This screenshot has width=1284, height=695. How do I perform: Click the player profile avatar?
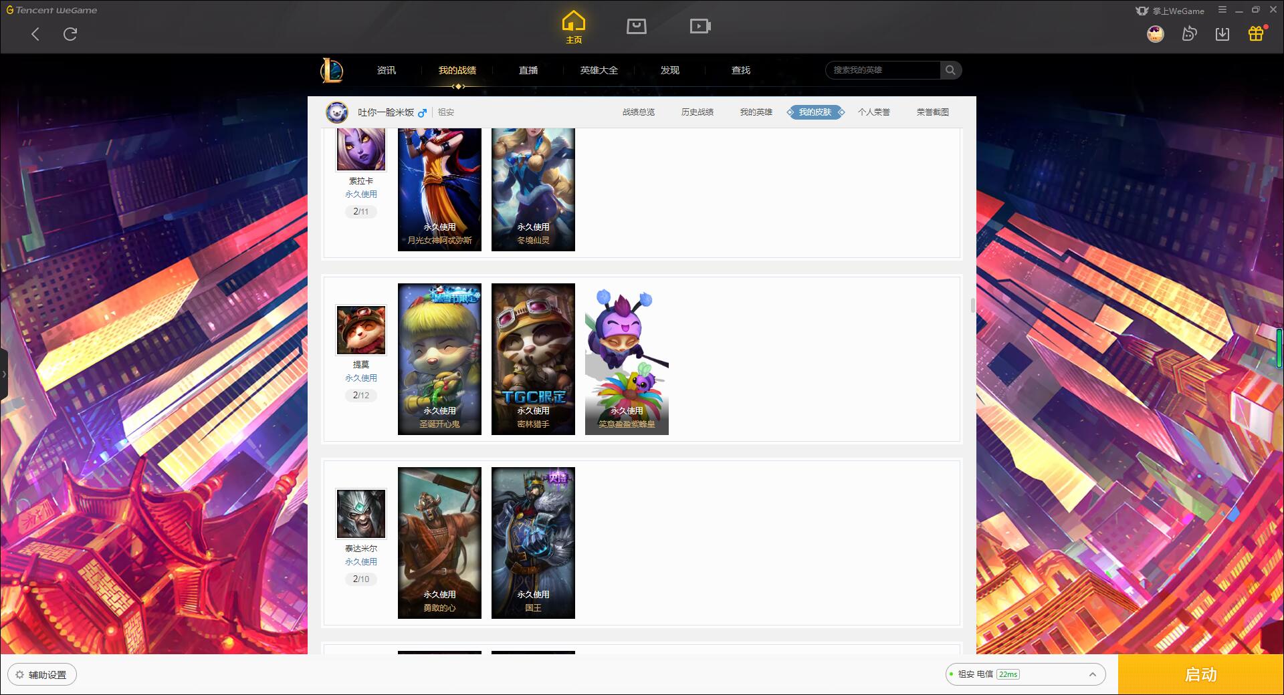pos(337,112)
